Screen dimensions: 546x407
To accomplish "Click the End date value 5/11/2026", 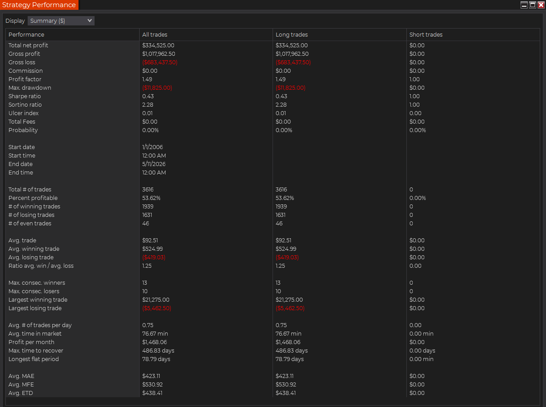I will click(x=154, y=164).
